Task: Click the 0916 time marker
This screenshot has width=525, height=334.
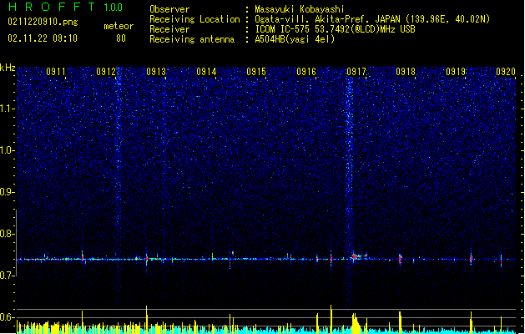Action: (306, 72)
